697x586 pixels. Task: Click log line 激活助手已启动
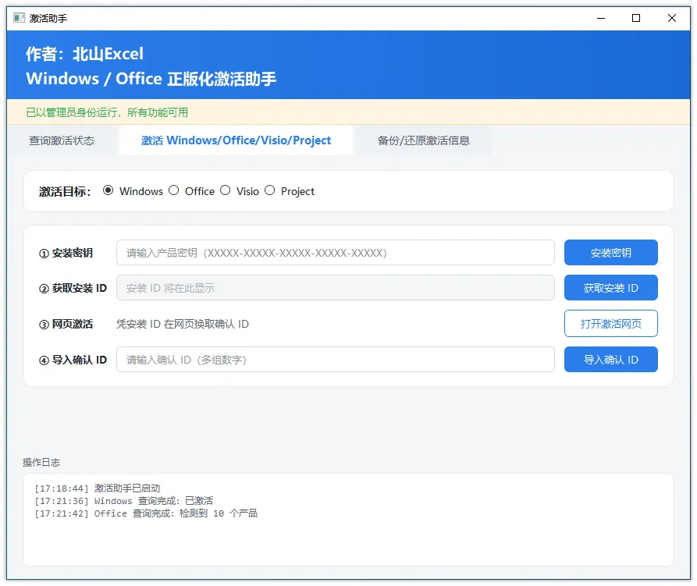[x=98, y=488]
